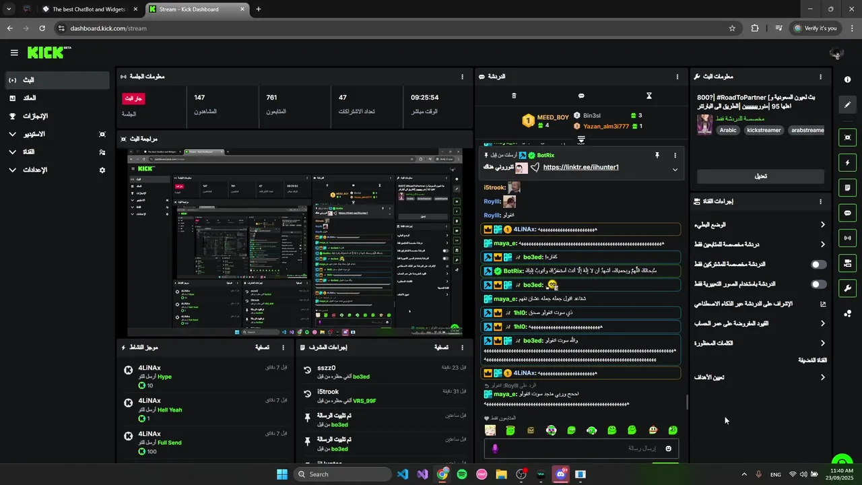Click the pin icon on BotRix pinned message

(657, 155)
